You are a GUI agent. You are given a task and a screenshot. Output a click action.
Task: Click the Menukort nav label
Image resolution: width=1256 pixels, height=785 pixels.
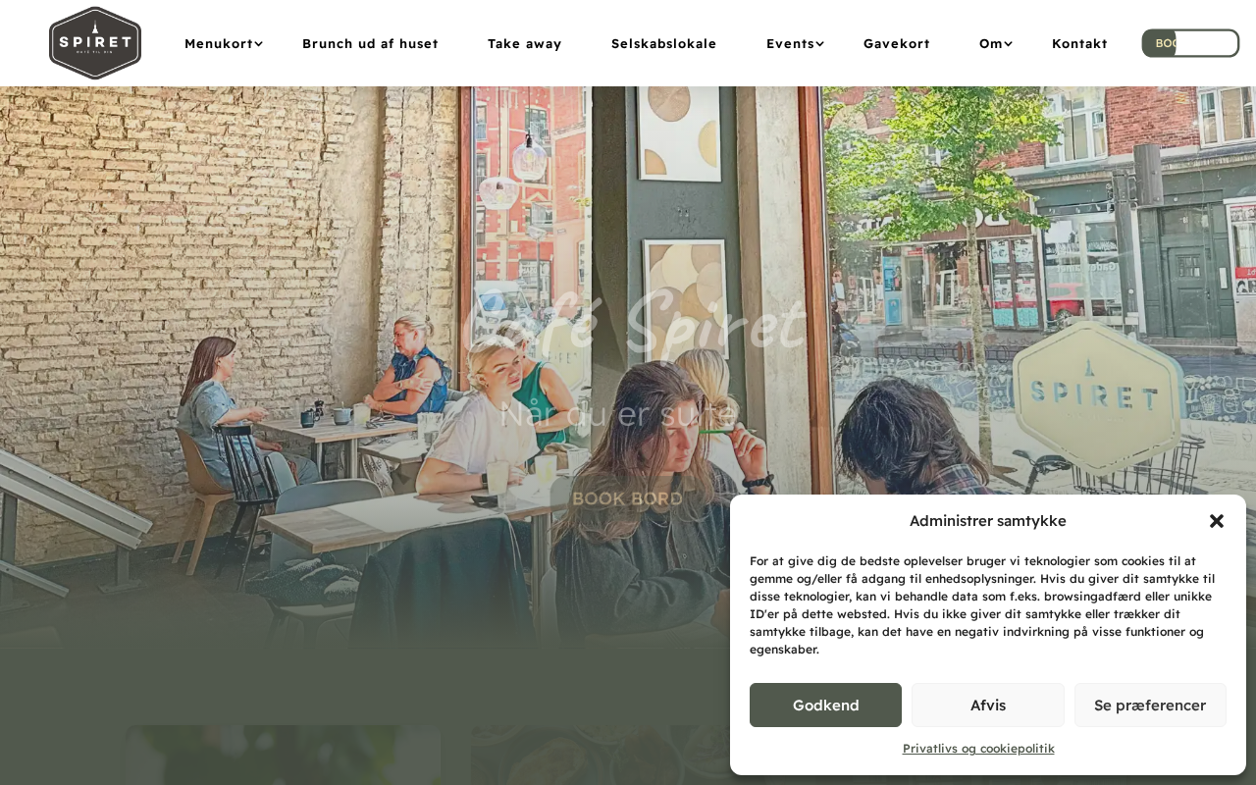click(x=218, y=43)
